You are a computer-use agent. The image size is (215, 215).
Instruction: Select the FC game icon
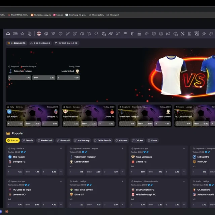(111, 34)
